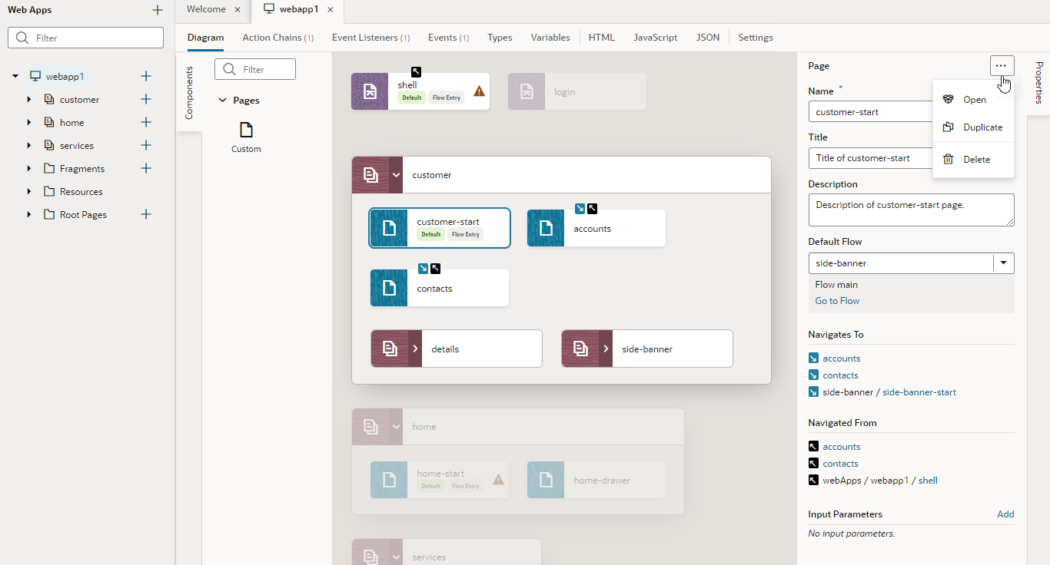1050x565 pixels.
Task: Switch to the Welcome tab
Action: [206, 9]
